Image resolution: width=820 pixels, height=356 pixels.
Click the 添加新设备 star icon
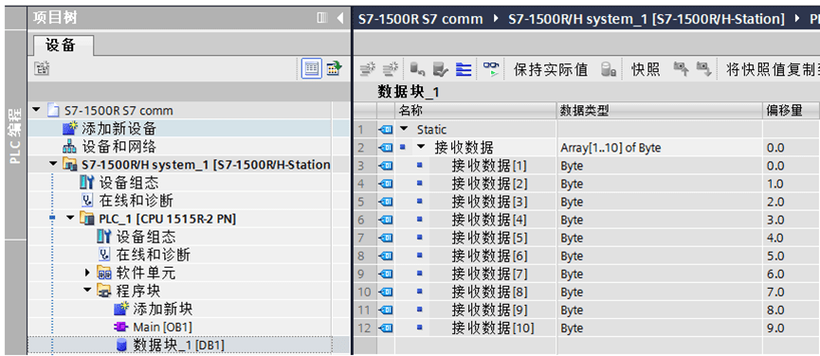coord(70,129)
